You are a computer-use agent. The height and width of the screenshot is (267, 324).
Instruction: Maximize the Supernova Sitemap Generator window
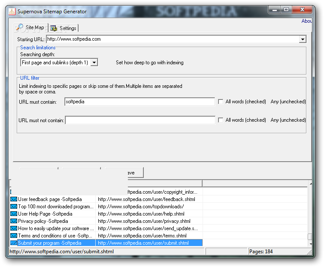(x=286, y=9)
